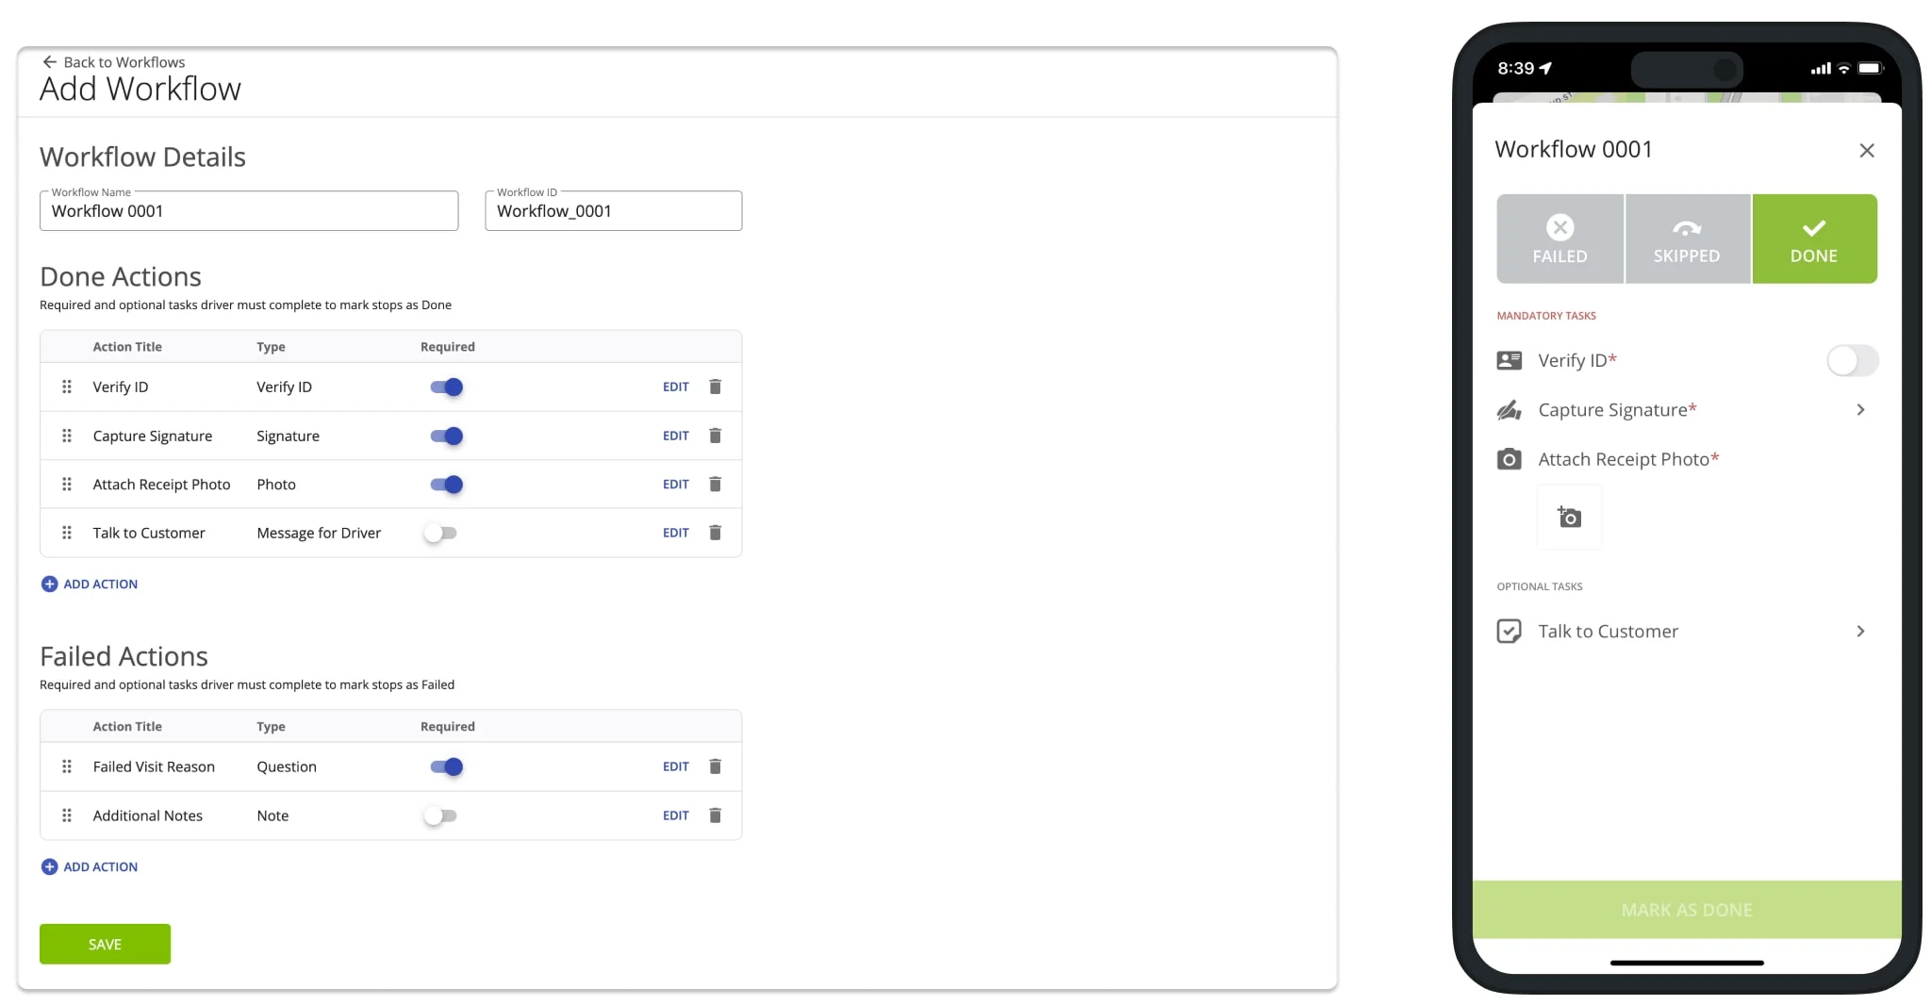
Task: Tap camera icon beside Attach Receipt Photo
Action: 1509,459
